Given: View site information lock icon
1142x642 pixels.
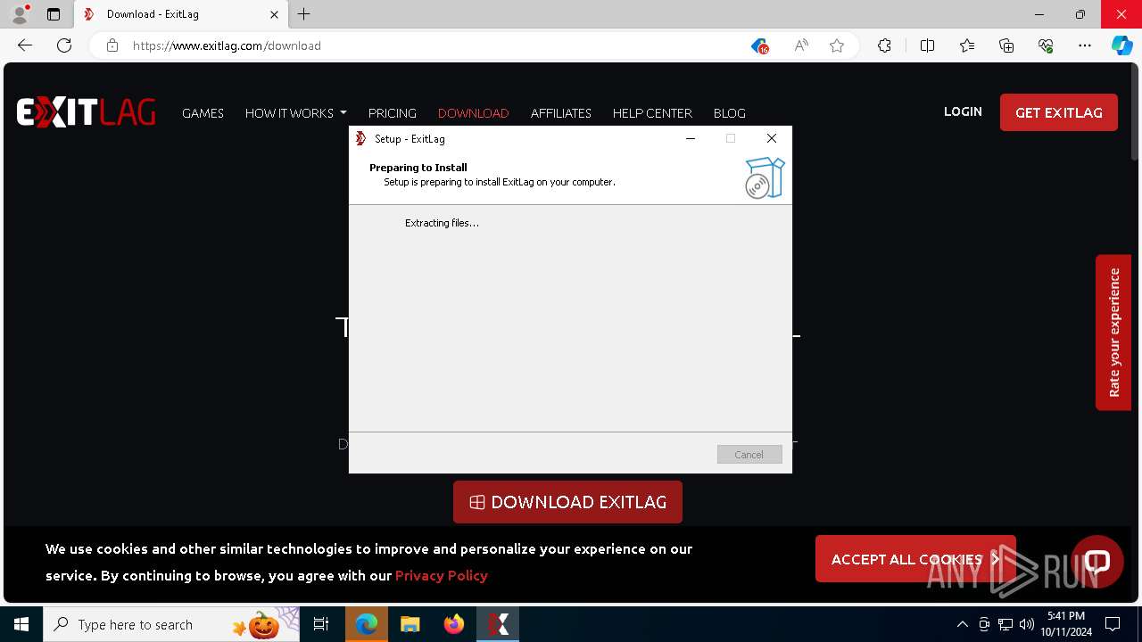Looking at the screenshot, I should (112, 45).
